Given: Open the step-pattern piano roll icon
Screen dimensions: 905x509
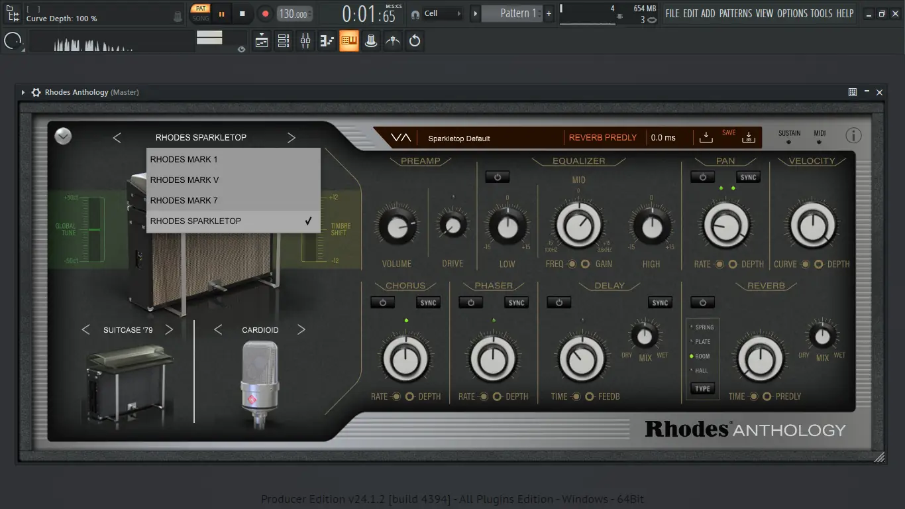Looking at the screenshot, I should [327, 41].
